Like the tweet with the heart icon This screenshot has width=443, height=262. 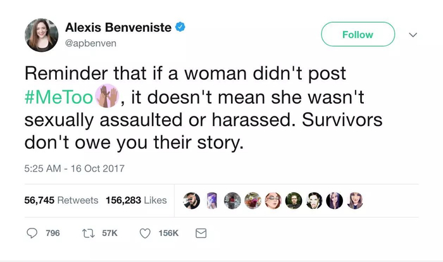click(144, 234)
